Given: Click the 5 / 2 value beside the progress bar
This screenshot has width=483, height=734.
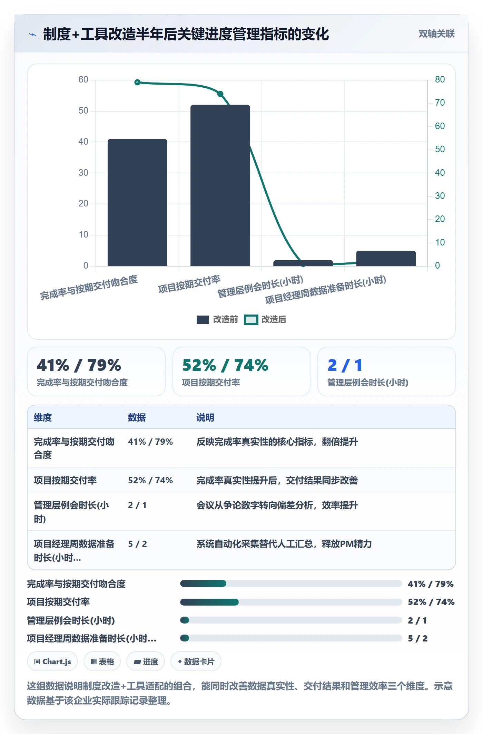Looking at the screenshot, I should (418, 638).
